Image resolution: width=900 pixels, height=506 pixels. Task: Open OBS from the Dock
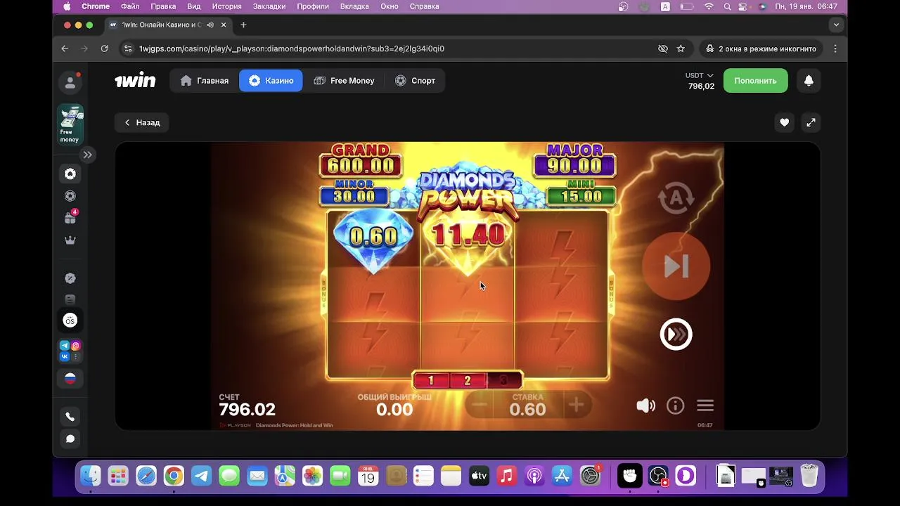coord(658,476)
